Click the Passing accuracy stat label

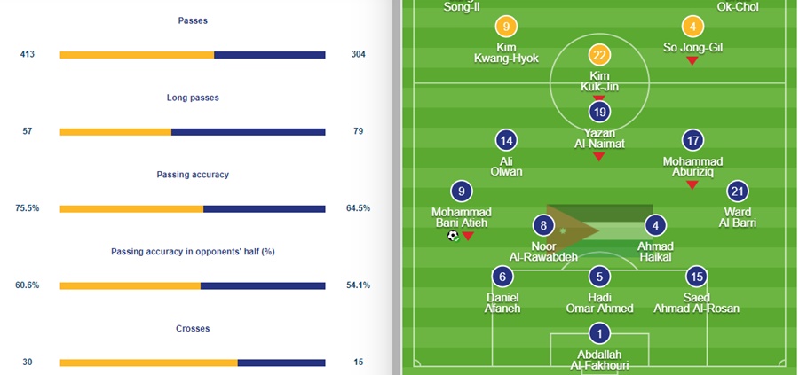pyautogui.click(x=193, y=175)
